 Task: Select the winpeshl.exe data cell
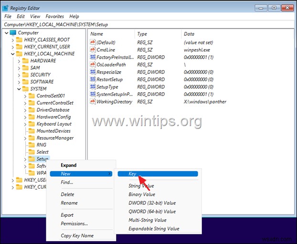pos(197,50)
